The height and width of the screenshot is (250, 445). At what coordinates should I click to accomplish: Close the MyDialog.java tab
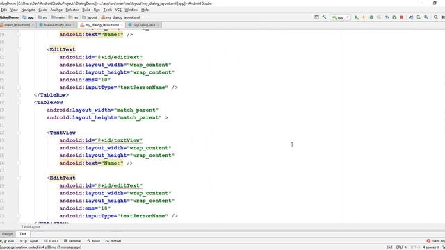[x=159, y=25]
